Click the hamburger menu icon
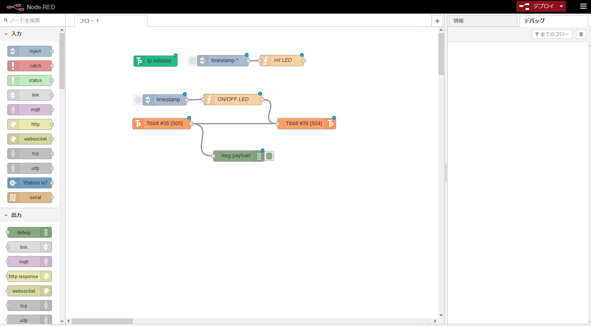This screenshot has height=326, width=591. 583,6
